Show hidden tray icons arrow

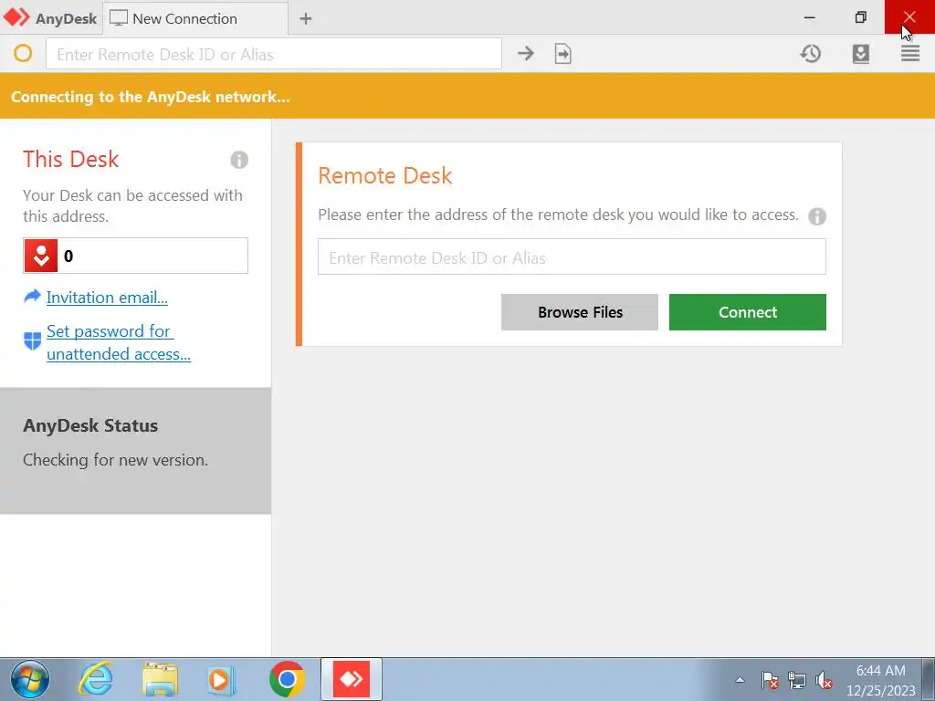740,679
